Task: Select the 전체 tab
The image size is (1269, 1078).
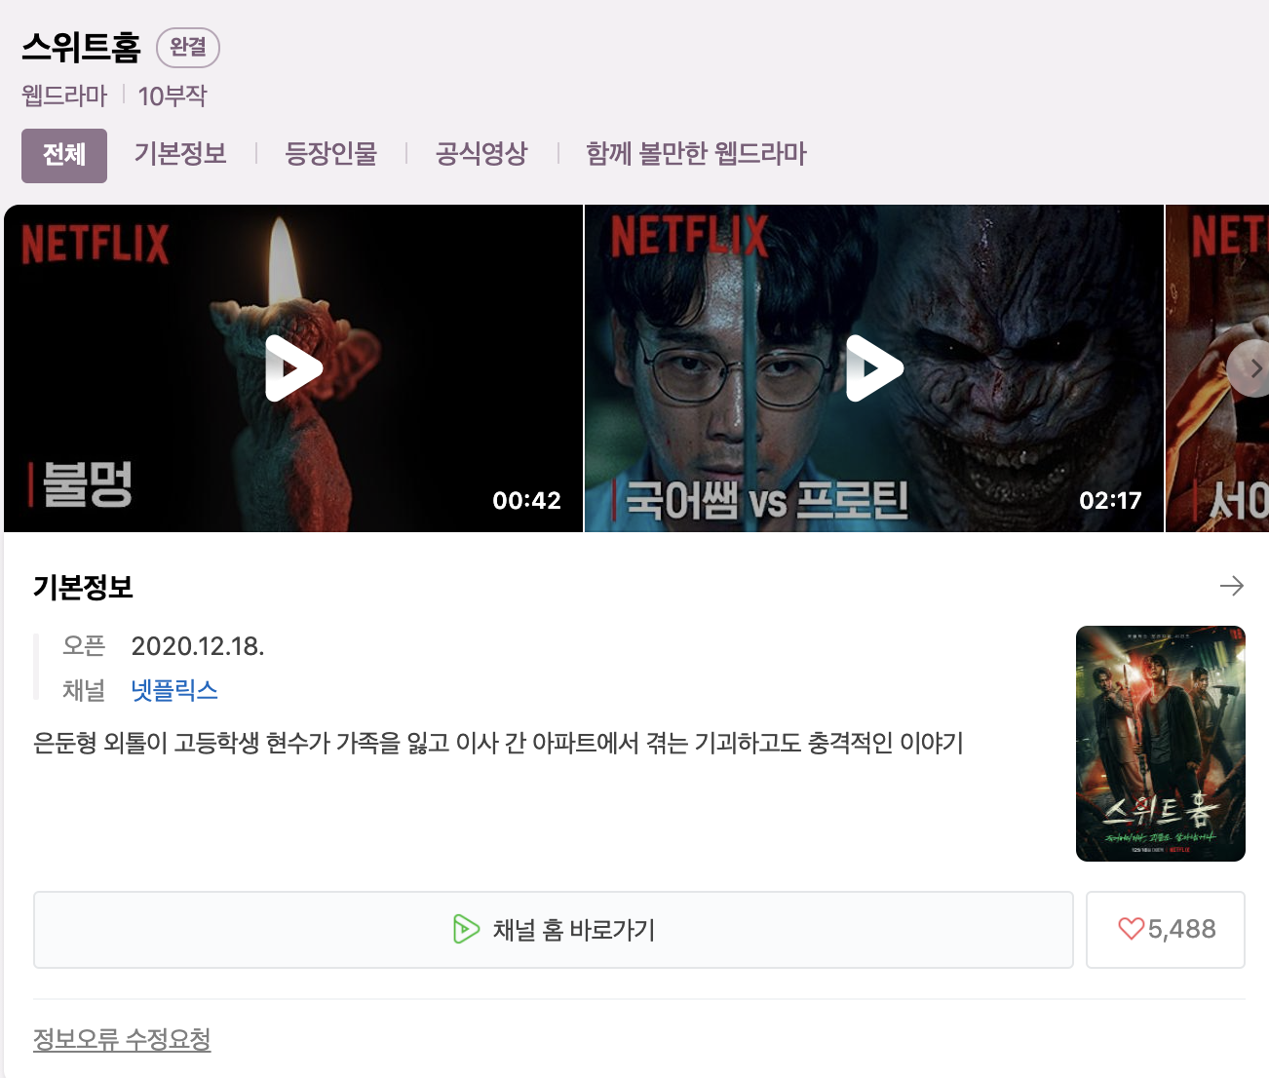Action: [x=64, y=155]
